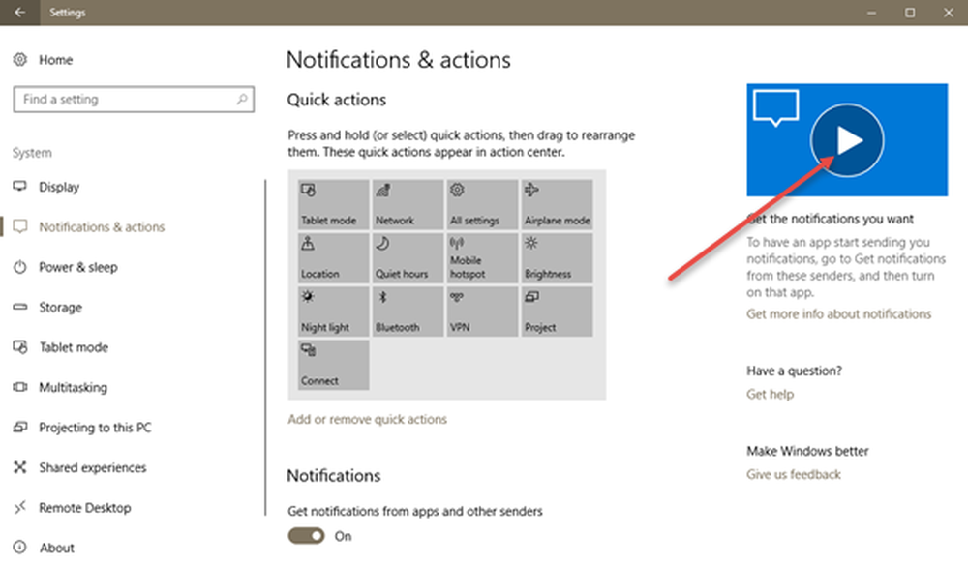The height and width of the screenshot is (564, 968).
Task: Go to Tablet mode settings in sidebar
Action: click(x=60, y=347)
